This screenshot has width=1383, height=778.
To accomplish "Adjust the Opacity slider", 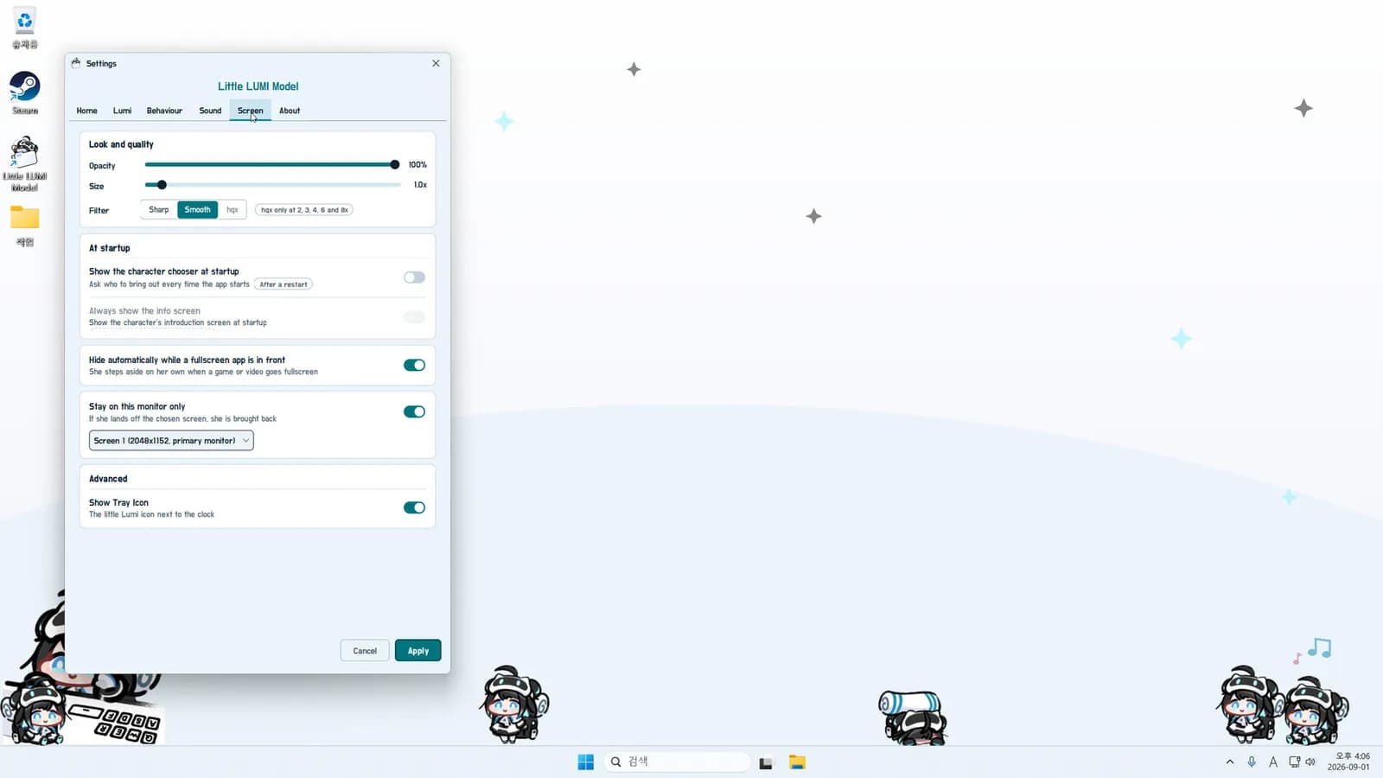I will (272, 164).
